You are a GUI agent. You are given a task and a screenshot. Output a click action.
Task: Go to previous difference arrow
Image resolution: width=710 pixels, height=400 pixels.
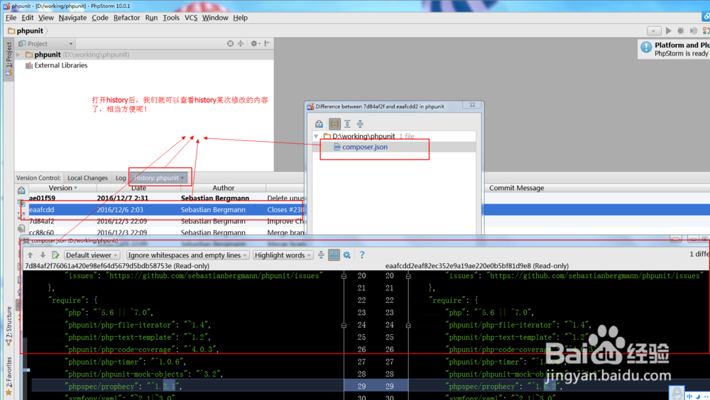click(x=31, y=255)
